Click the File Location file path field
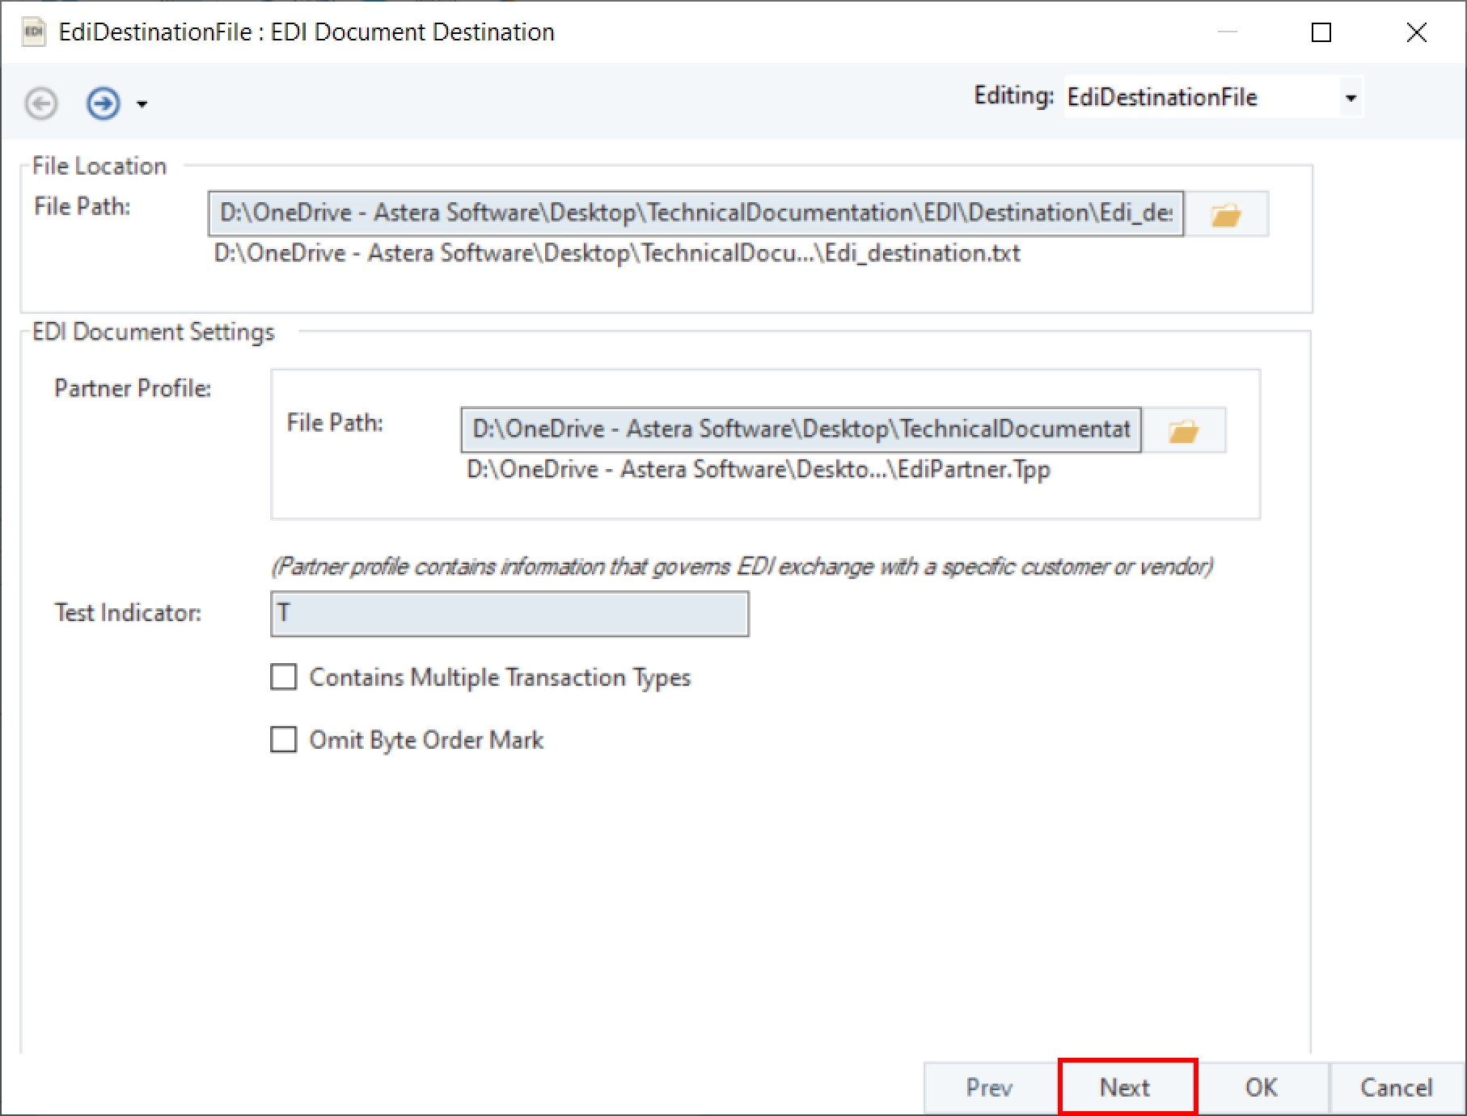Screen dimensions: 1467x1116 [695, 213]
